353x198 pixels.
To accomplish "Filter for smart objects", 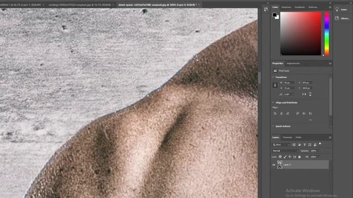I will [x=315, y=145].
